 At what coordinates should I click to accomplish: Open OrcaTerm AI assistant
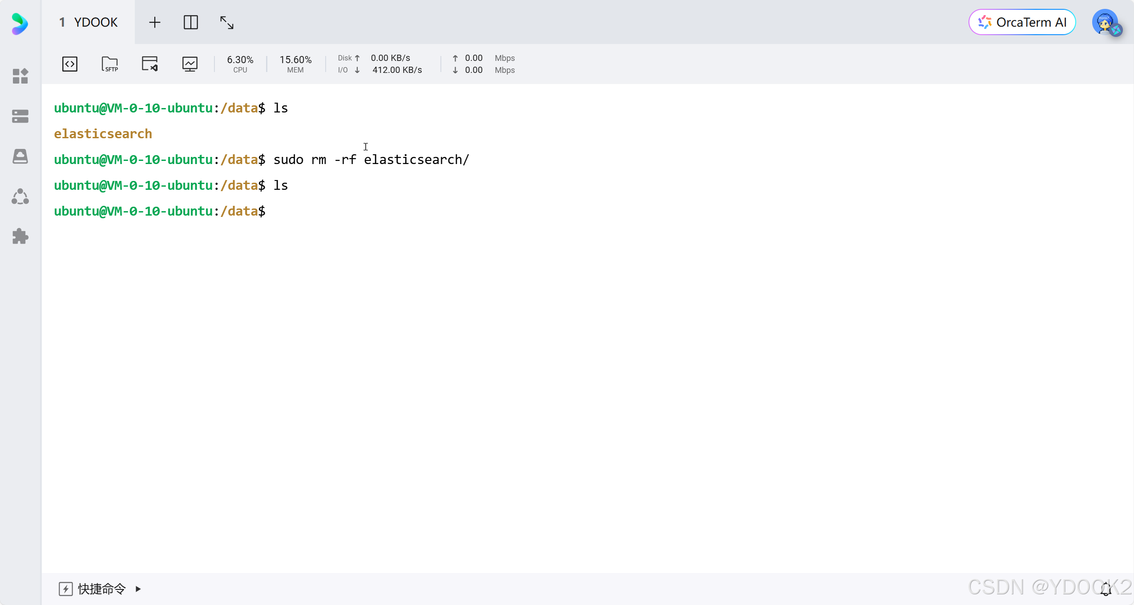[x=1022, y=22]
